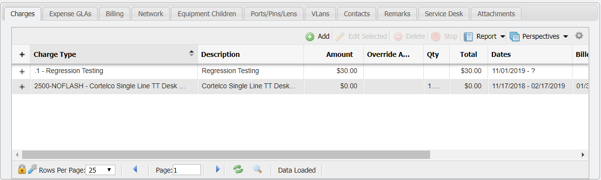This screenshot has width=601, height=180.
Task: Expand the 2500-NOFLASH Cortelco row
Action: pos(22,87)
